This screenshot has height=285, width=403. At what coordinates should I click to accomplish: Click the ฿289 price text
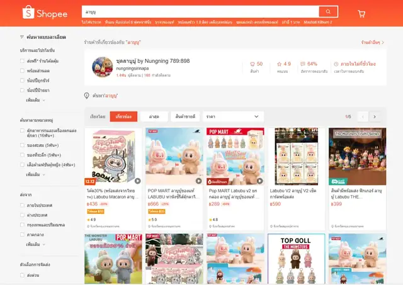214,204
